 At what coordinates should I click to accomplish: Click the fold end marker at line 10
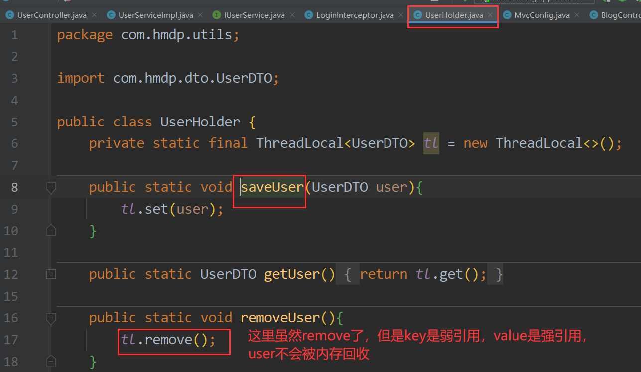[x=51, y=231]
